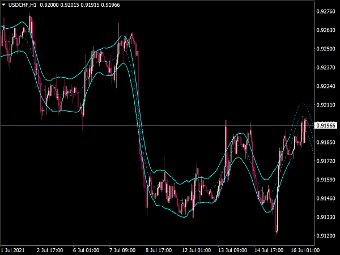
Task: Click the 8 Jul 17:00 time label
Action: click(x=159, y=250)
